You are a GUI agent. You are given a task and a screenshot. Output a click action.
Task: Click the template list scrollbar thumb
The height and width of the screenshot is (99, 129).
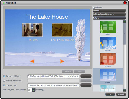pos(125,34)
